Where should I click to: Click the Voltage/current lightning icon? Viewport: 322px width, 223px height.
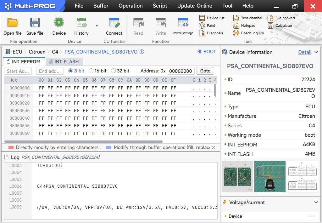click(225, 203)
